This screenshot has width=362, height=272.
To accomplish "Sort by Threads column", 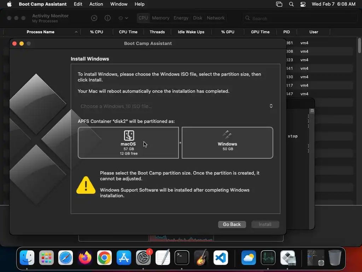I will (157, 32).
